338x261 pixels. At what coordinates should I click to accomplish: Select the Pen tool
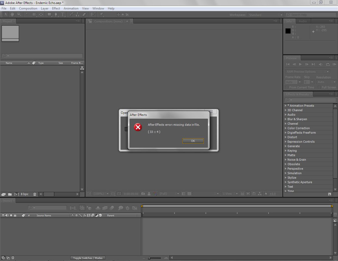(x=56, y=14)
